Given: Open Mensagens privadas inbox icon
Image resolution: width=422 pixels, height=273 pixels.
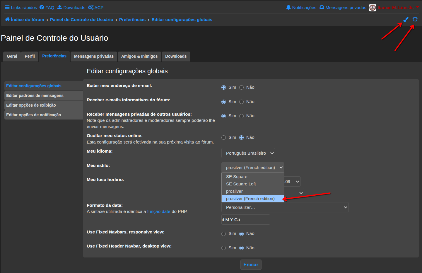Looking at the screenshot, I should point(322,7).
